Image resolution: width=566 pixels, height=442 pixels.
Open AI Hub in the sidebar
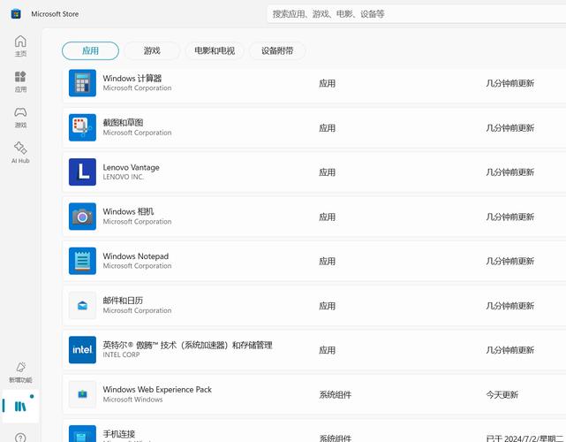tap(20, 152)
